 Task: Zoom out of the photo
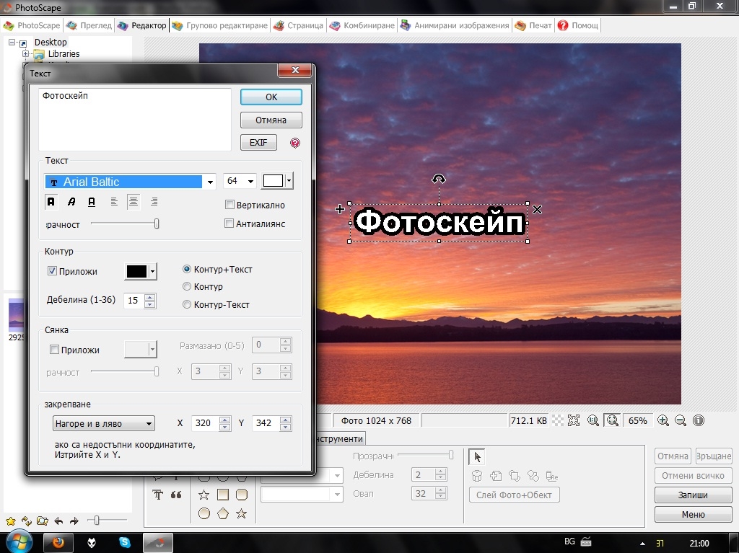coord(681,420)
